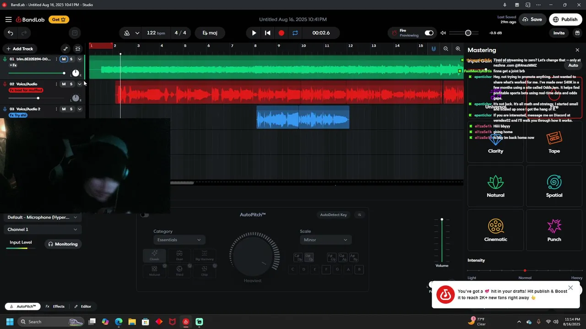The image size is (586, 329).
Task: Click the undo arrow icon
Action: [11, 33]
